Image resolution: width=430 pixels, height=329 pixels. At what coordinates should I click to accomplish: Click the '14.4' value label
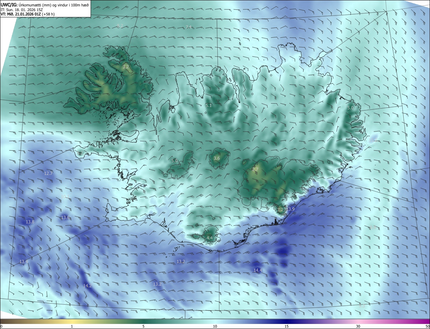click(x=258, y=270)
